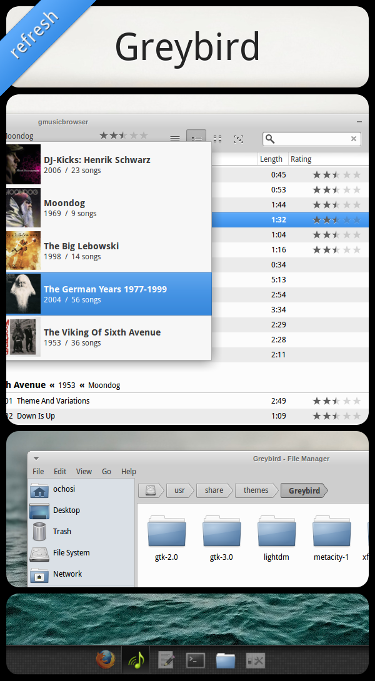Screen dimensions: 375x681
Task: Switch to the plain list view button
Action: click(175, 139)
